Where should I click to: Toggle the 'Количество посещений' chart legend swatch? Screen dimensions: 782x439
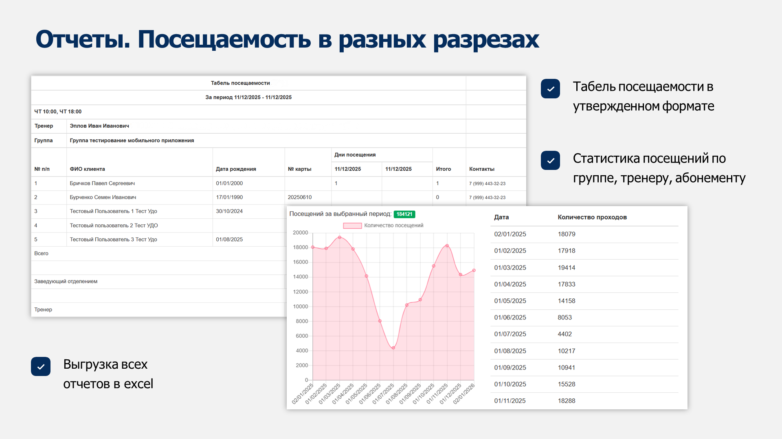pos(352,226)
